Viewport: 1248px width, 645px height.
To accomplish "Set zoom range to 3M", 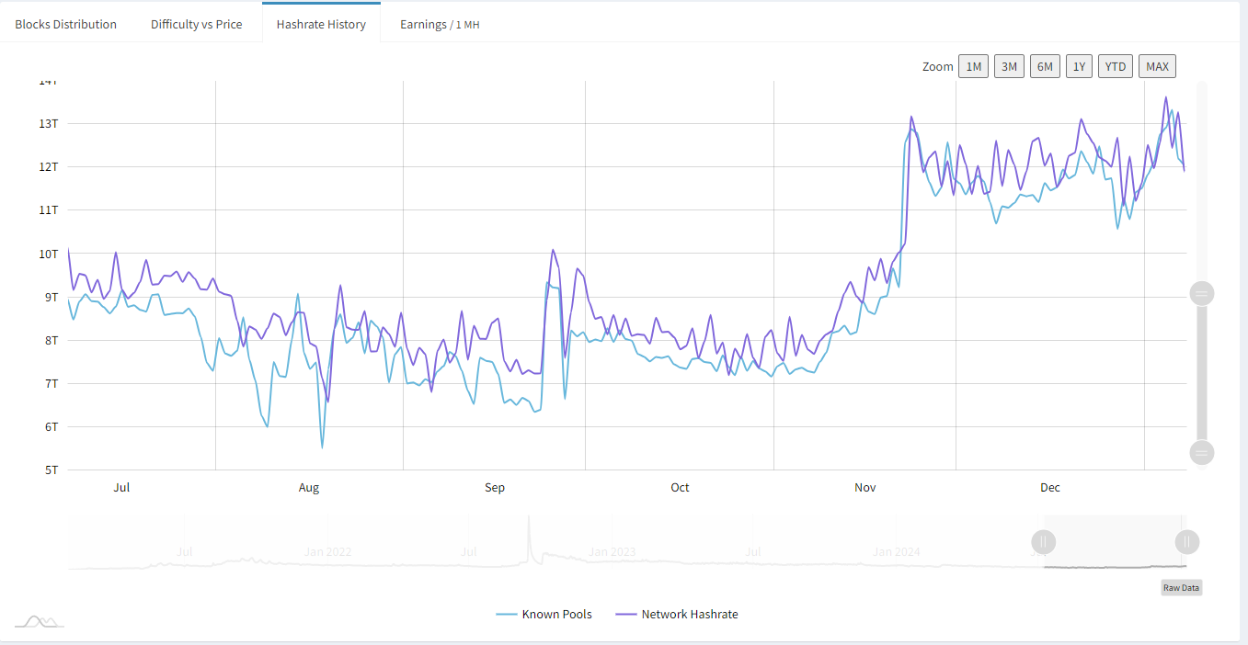I will [x=1009, y=65].
